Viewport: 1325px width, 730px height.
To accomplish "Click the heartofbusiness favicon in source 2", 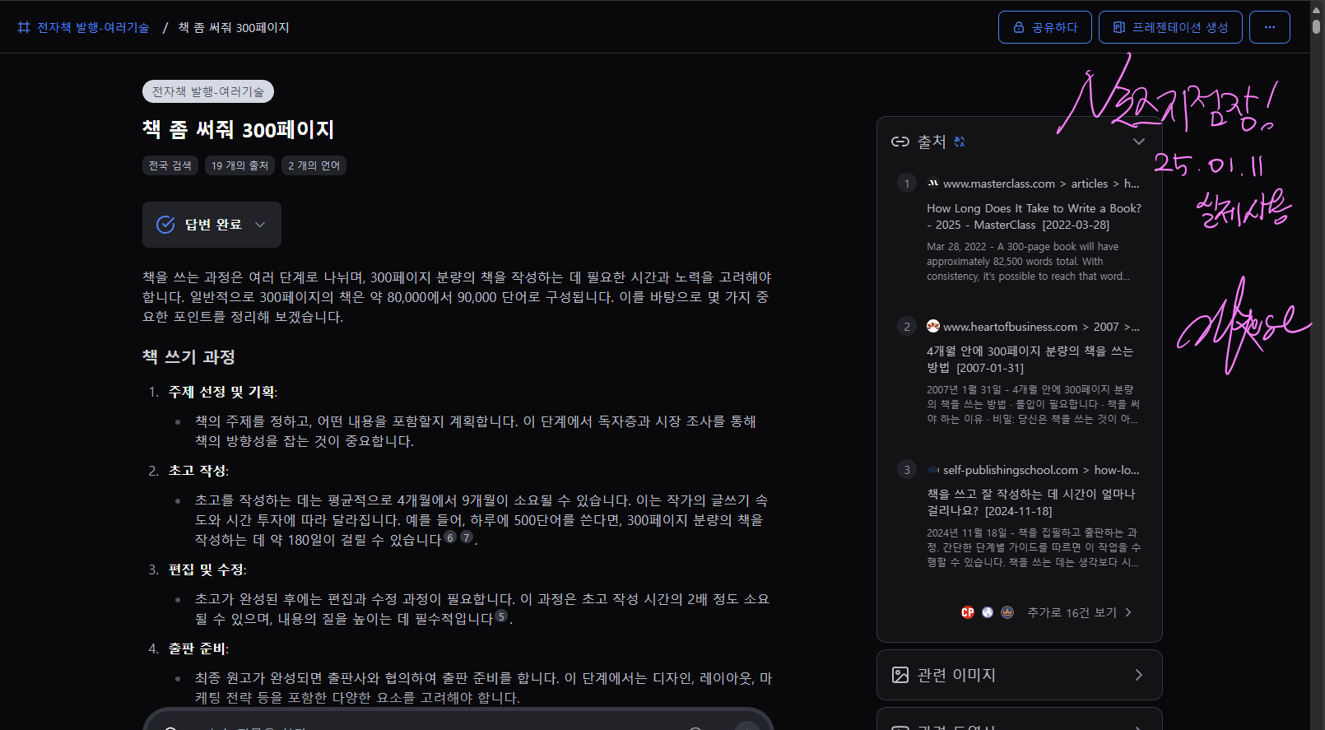I will pyautogui.click(x=933, y=326).
